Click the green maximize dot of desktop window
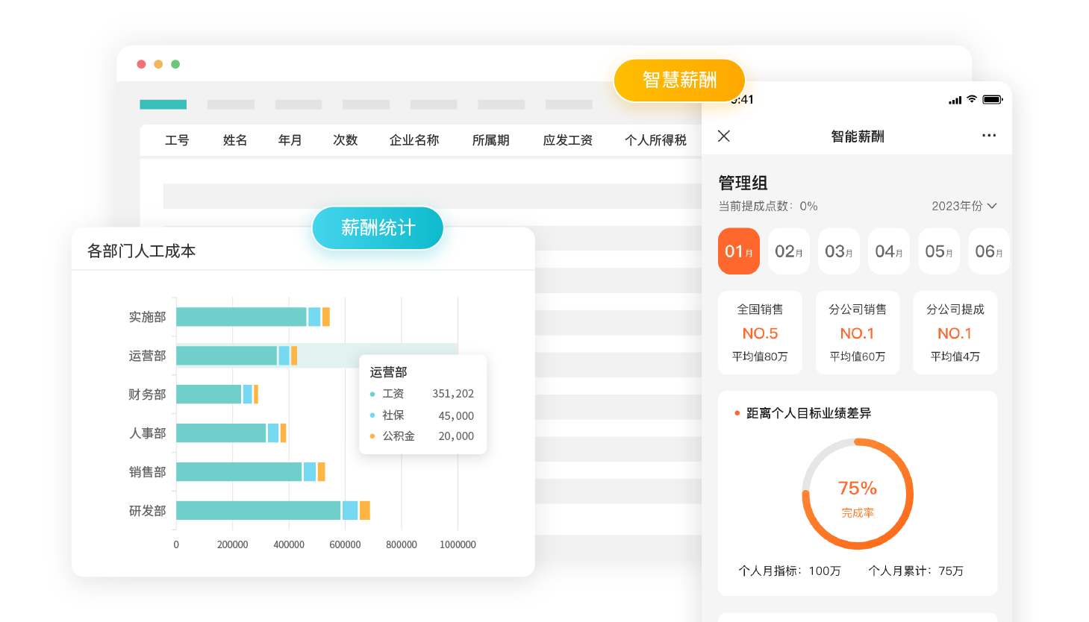 point(175,64)
